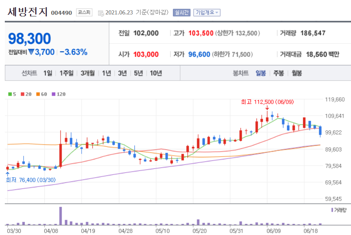The image size is (351, 235).
Task: Click the green 5-day moving average swatch
Action: tap(10, 94)
